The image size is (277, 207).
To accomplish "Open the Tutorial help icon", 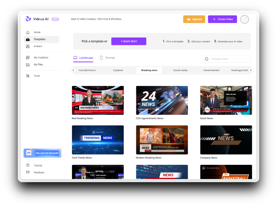I will click(x=28, y=166).
